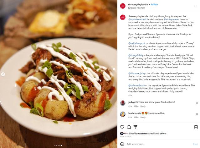
Task: Visit the @dinosaur_bbq profile link
Action: [x=136, y=73]
